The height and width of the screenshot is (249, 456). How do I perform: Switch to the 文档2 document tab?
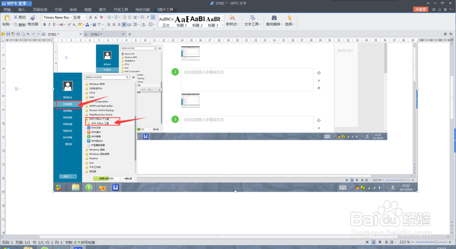[x=104, y=34]
